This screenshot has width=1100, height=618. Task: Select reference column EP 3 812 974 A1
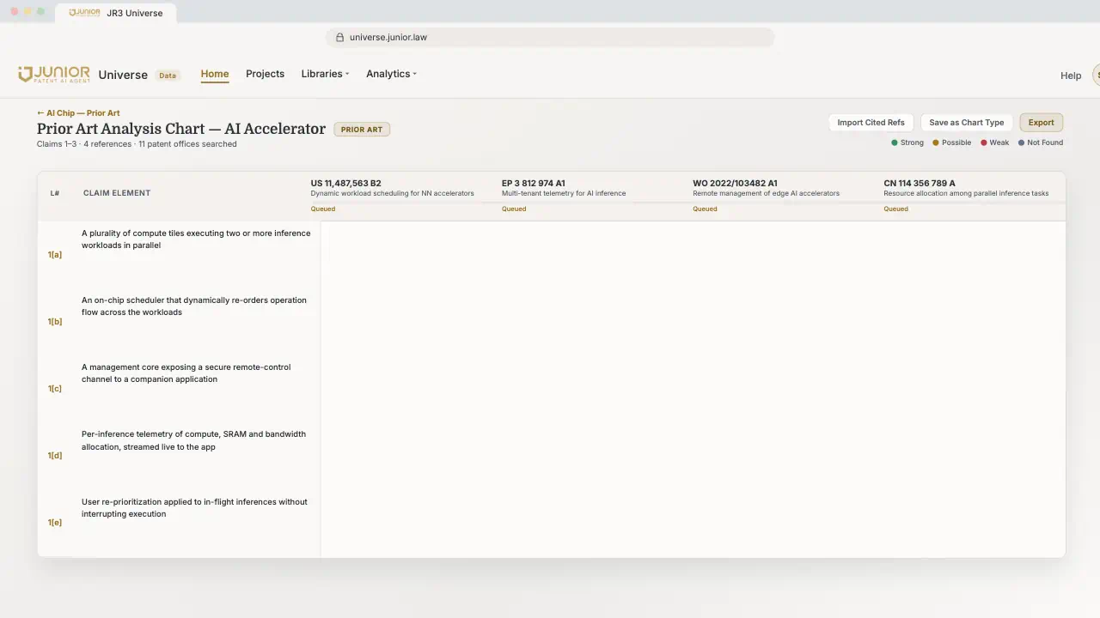(534, 184)
